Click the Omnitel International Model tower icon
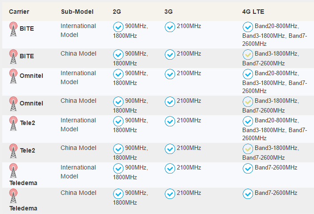The height and width of the screenshot is (214, 314). coord(13,77)
